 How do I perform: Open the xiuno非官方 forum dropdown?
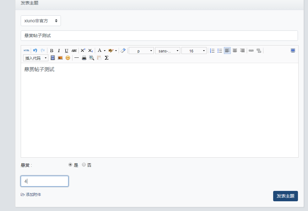pyautogui.click(x=41, y=21)
